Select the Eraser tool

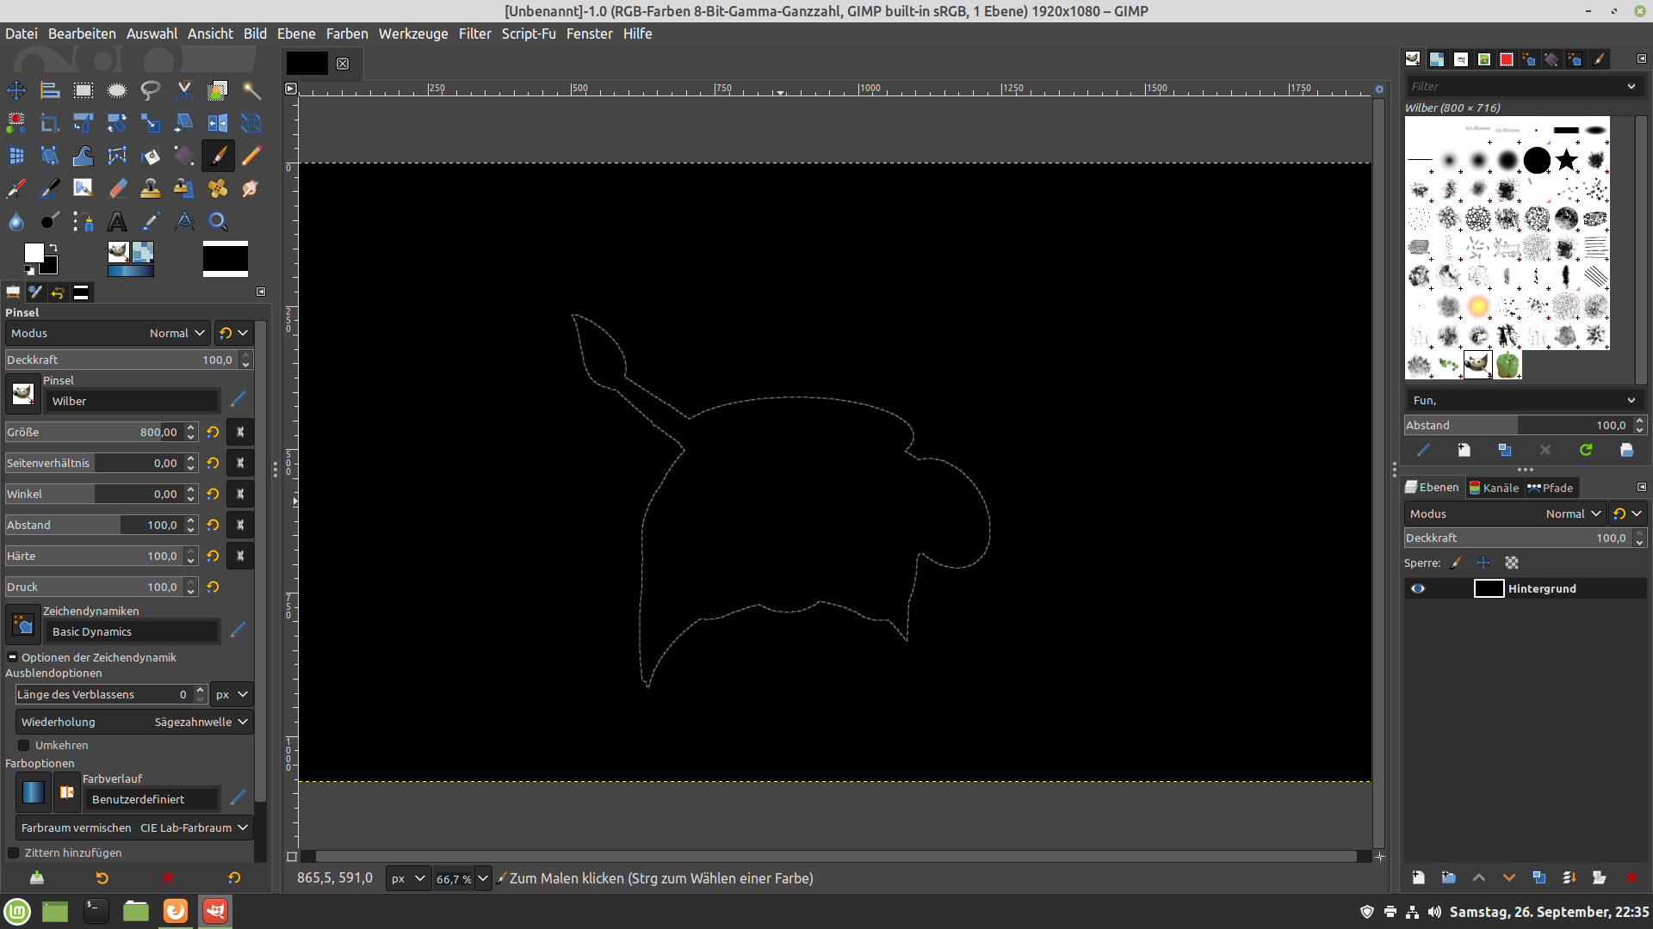(x=117, y=188)
